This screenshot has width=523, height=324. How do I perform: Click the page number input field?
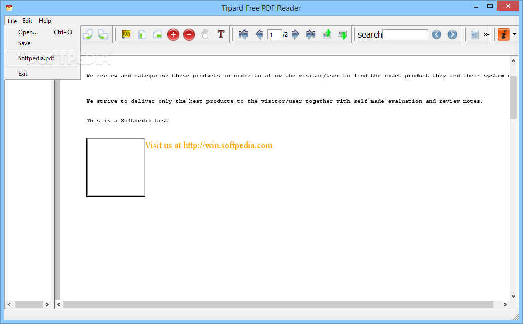point(275,34)
